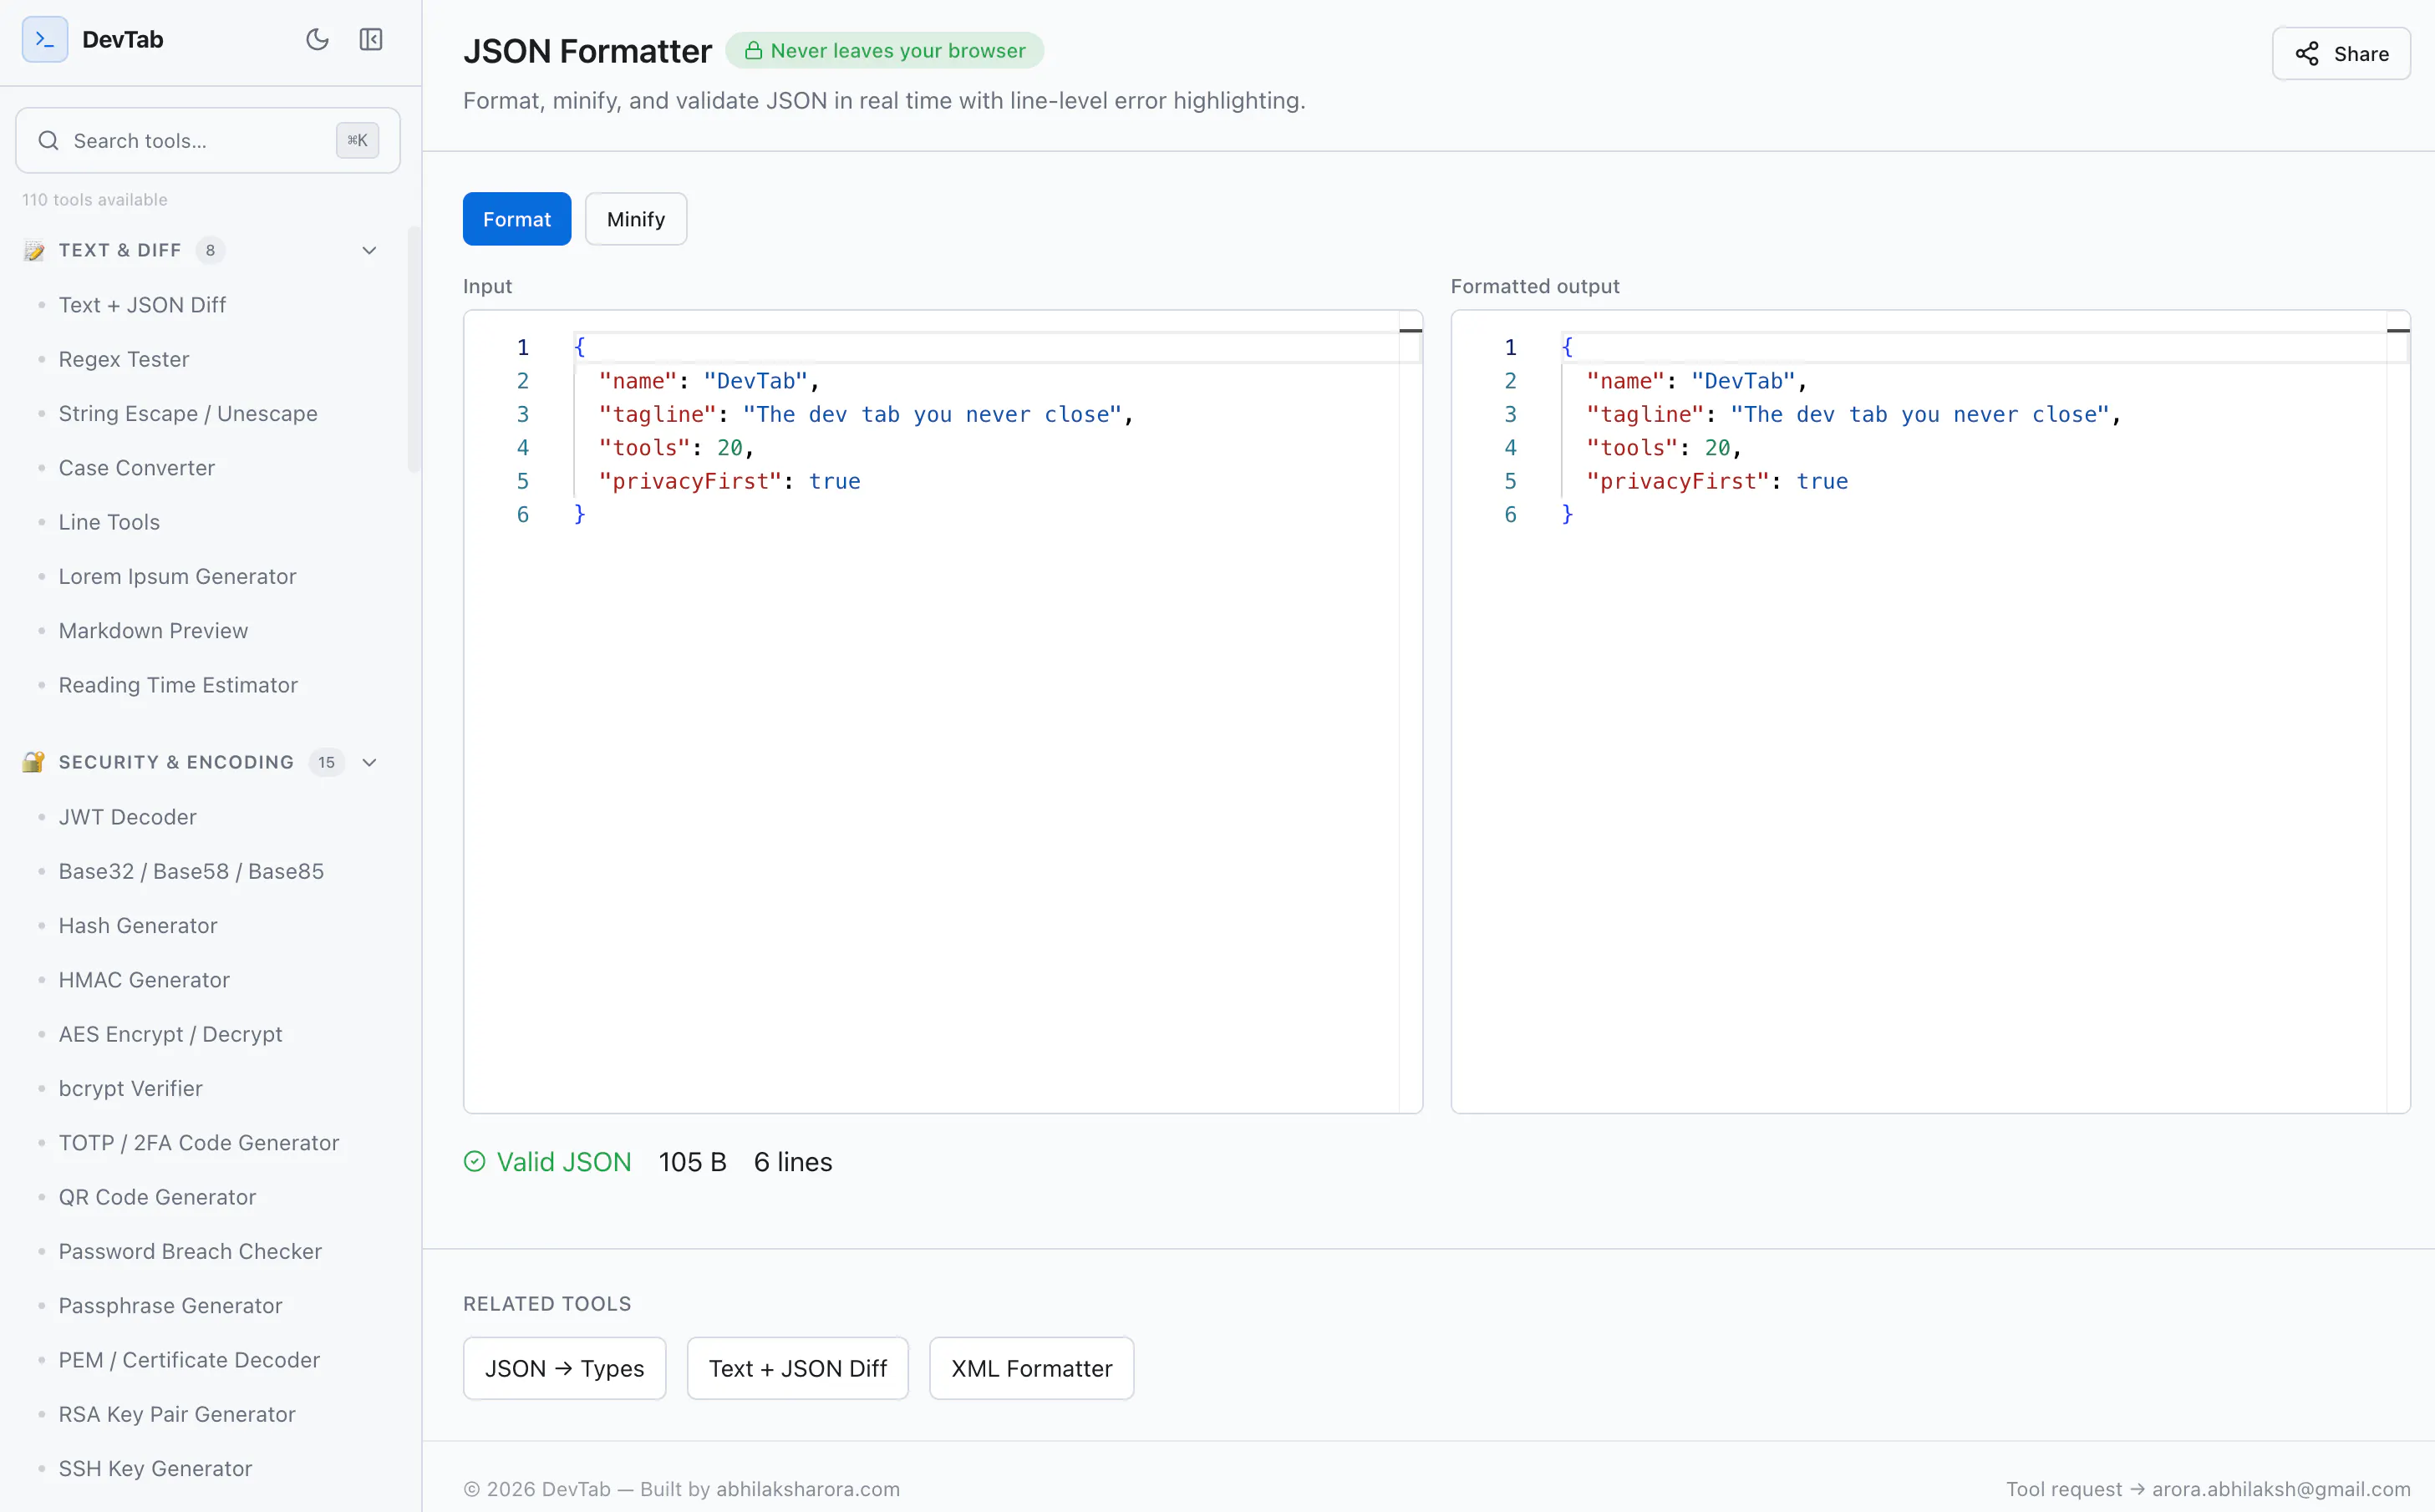Open Passphrase Generator
Image resolution: width=2435 pixels, height=1512 pixels.
click(x=170, y=1305)
